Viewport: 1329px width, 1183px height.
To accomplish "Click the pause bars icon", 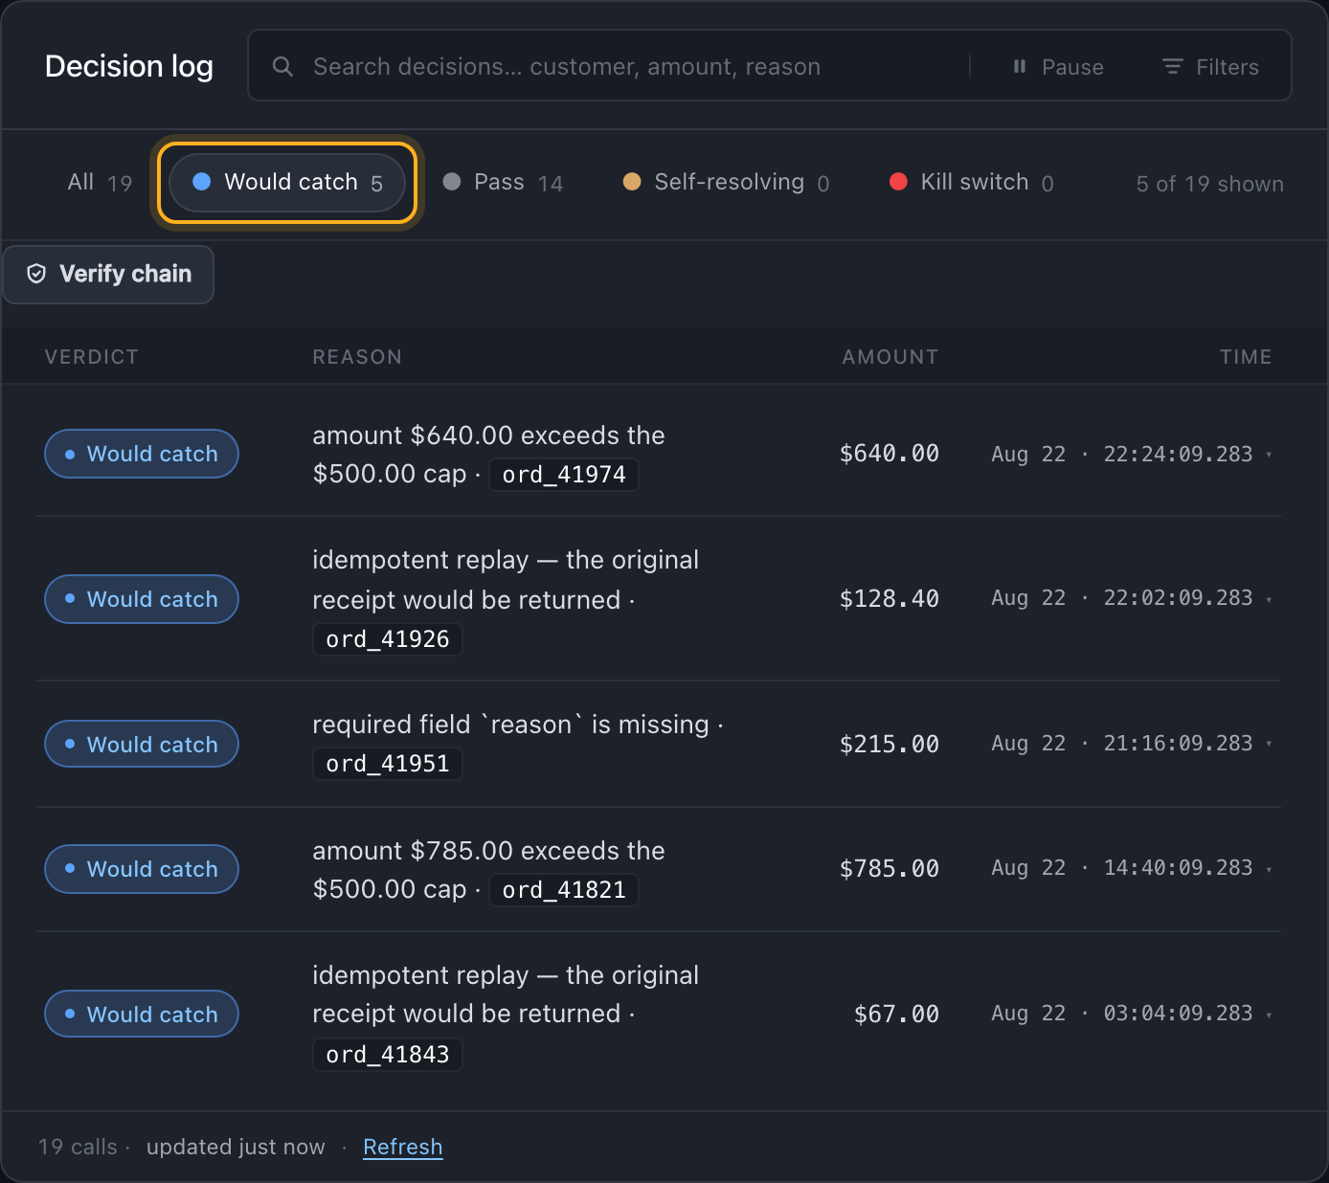I will point(1020,66).
